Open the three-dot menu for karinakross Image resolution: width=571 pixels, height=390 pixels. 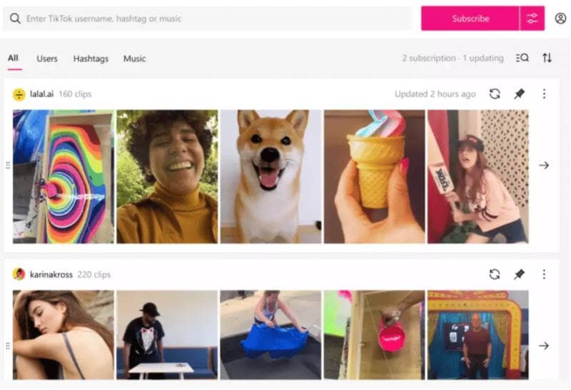544,274
